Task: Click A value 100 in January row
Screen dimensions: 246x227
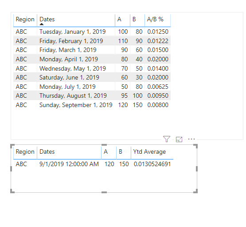Action: click(123, 32)
